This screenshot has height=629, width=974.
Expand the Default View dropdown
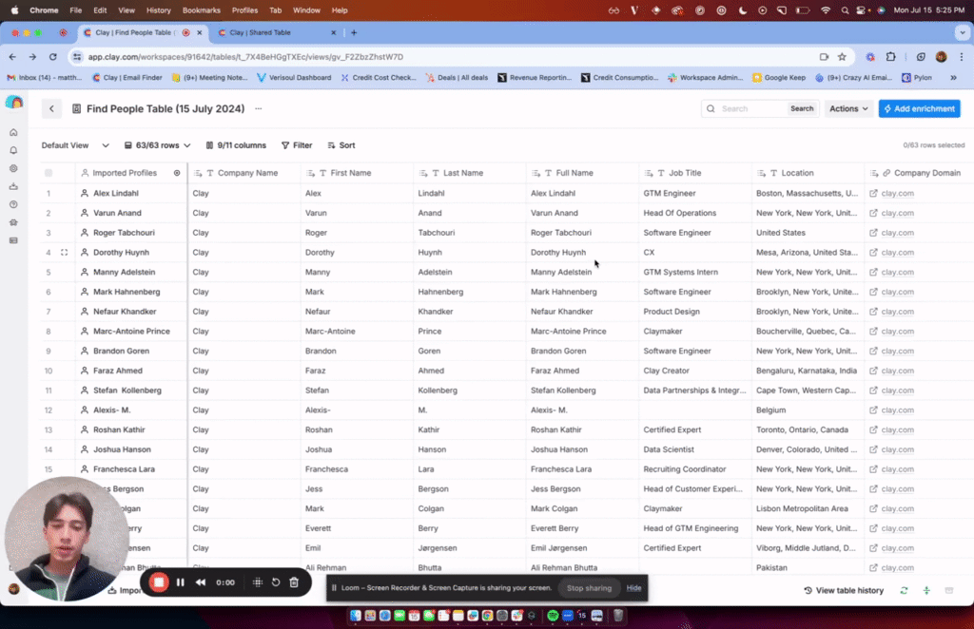point(70,145)
